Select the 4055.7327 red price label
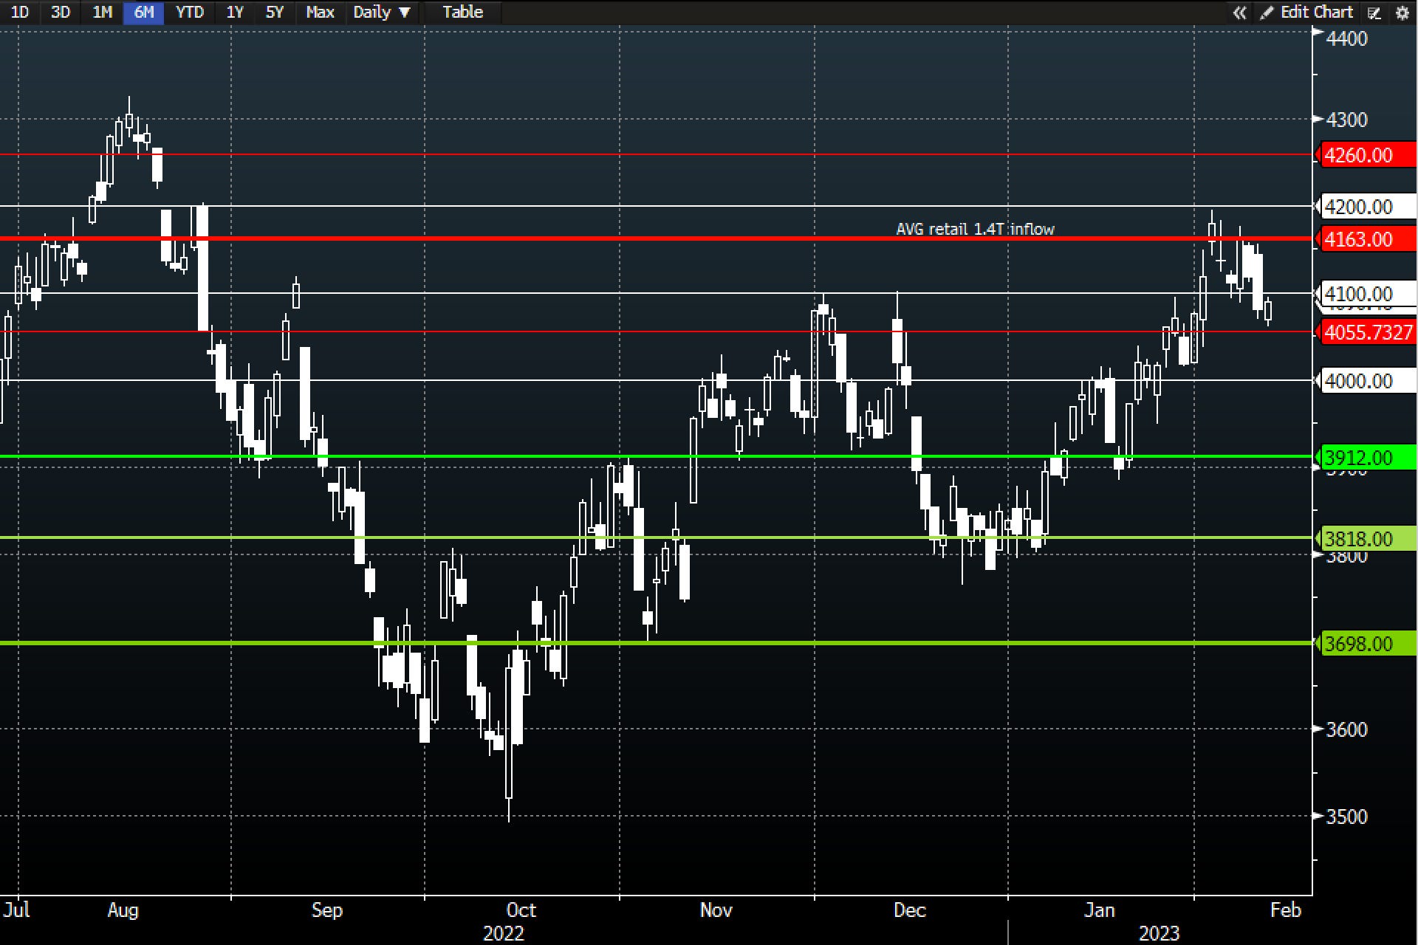The image size is (1418, 945). coord(1368,332)
